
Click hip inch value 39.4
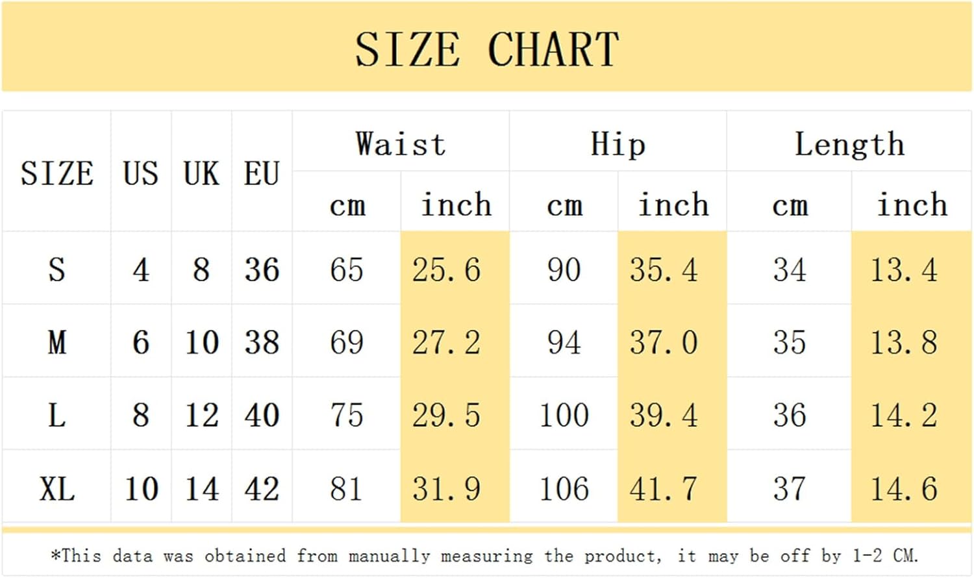(x=664, y=415)
